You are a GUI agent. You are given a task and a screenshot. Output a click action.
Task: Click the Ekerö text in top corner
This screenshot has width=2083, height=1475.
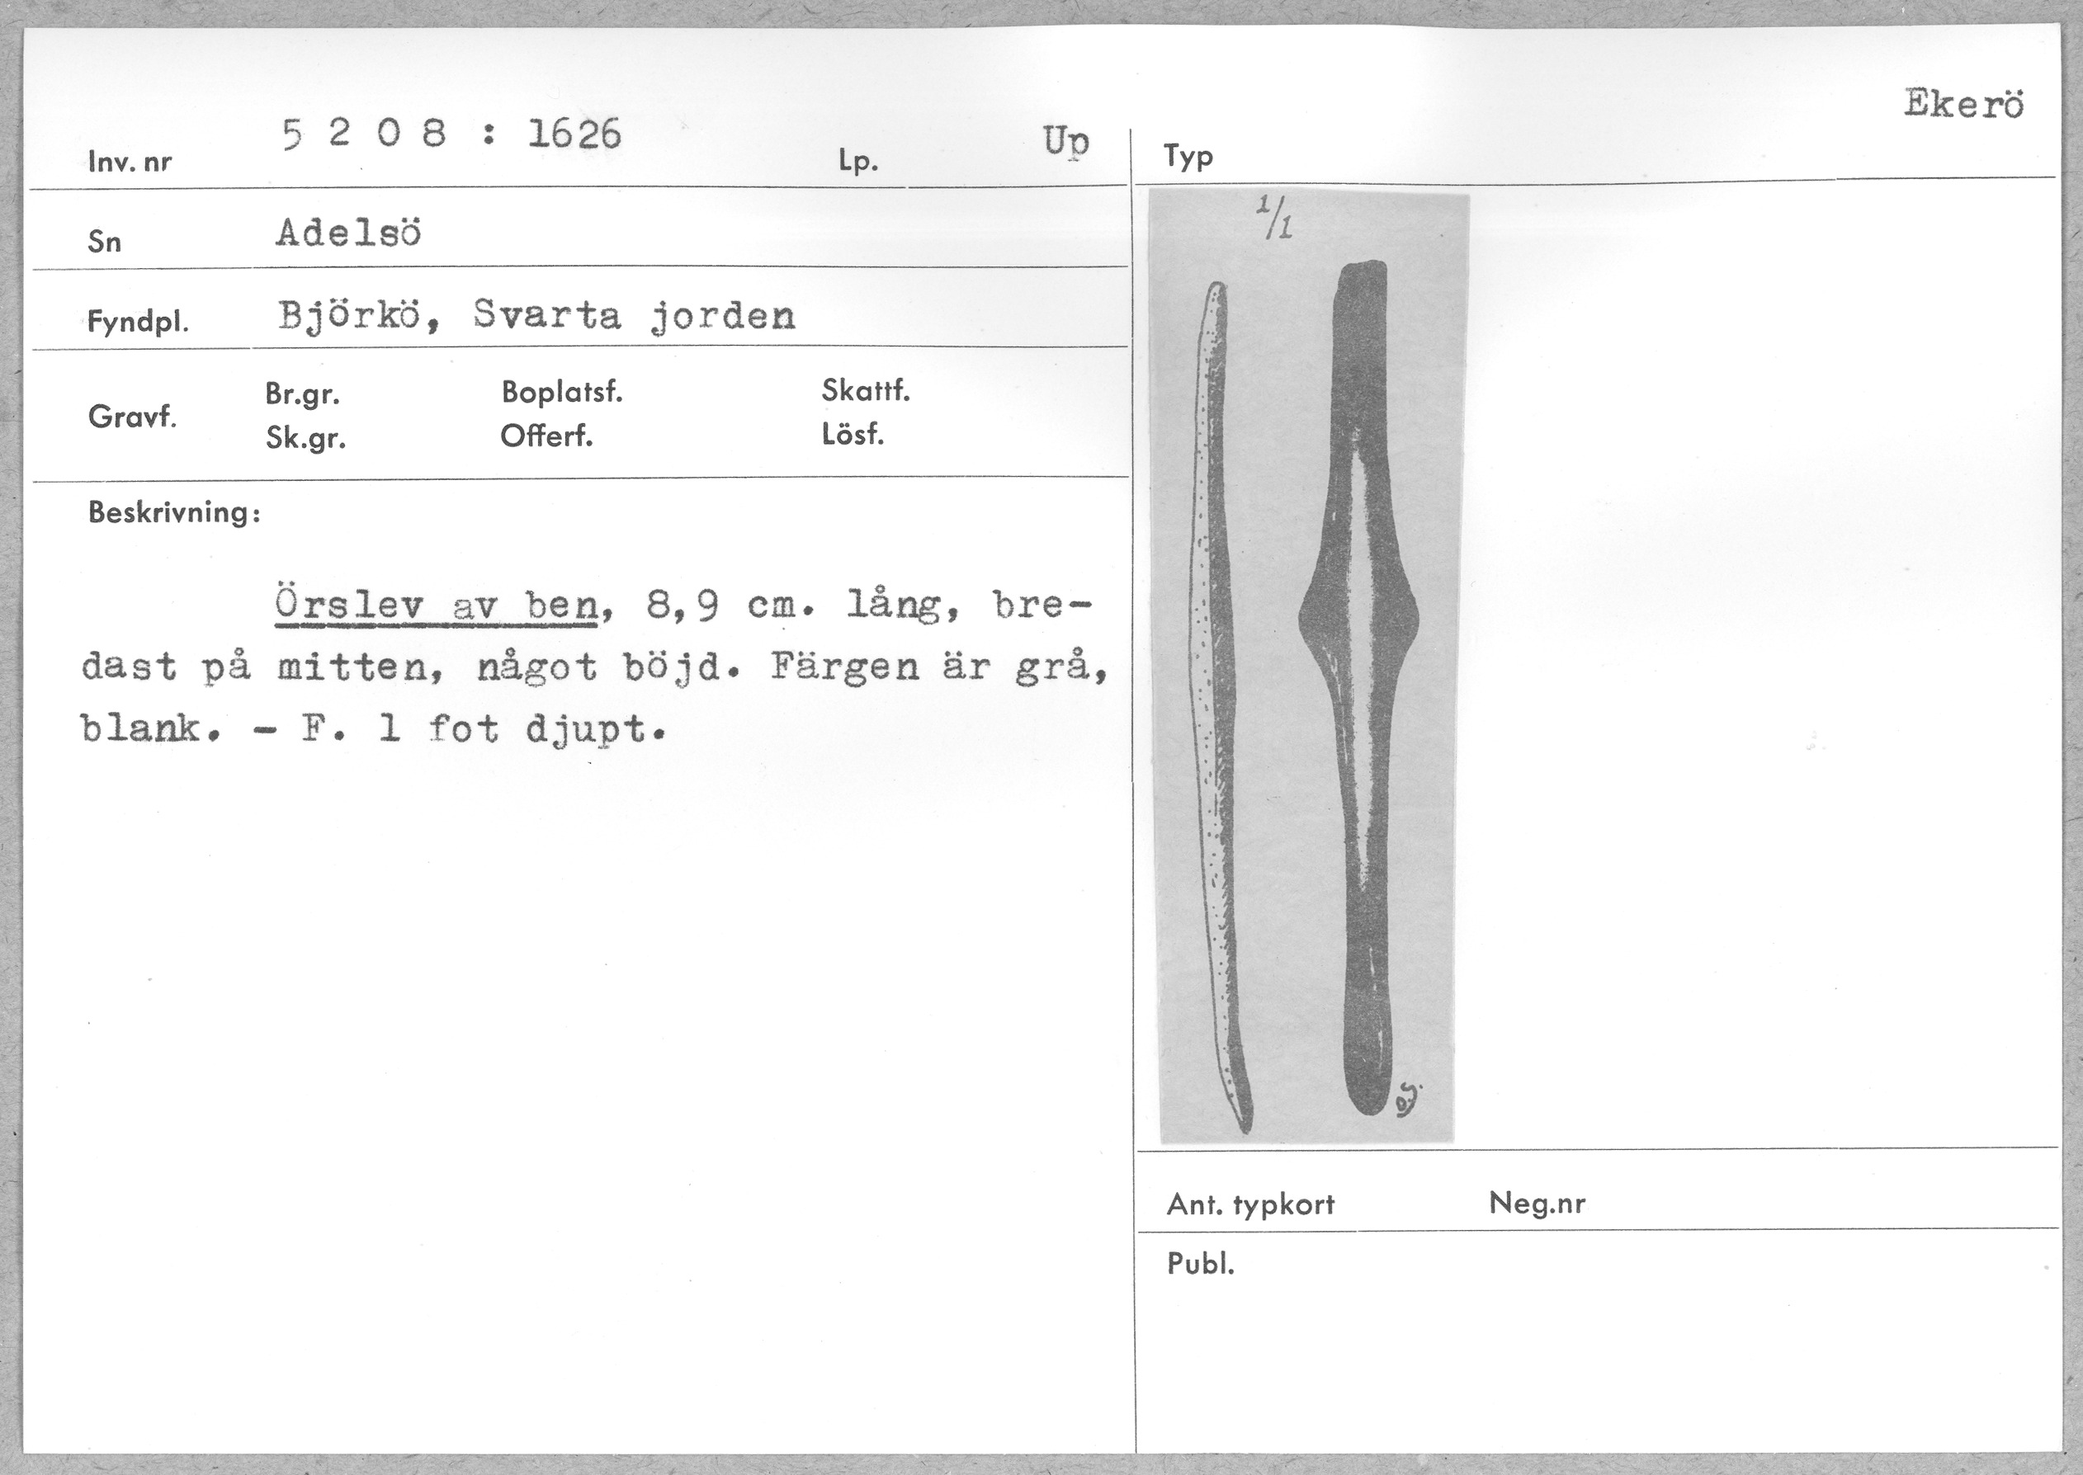coord(1963,105)
